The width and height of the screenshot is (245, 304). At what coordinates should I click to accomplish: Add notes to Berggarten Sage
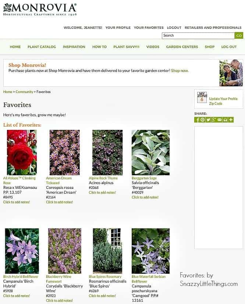tap(145, 197)
